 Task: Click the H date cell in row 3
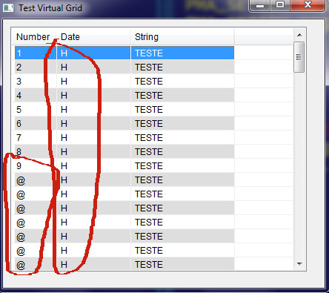point(93,81)
